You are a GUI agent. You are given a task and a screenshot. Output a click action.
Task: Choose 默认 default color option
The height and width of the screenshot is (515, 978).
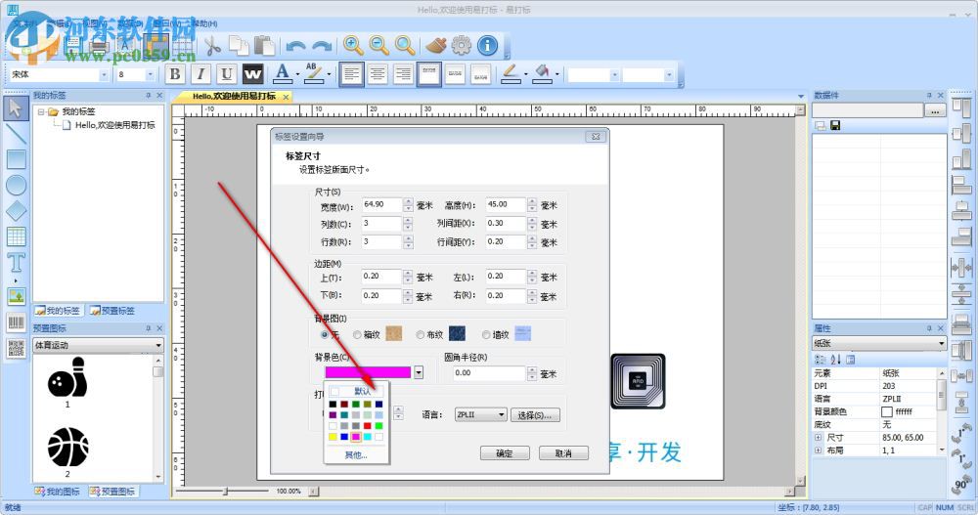(x=356, y=392)
